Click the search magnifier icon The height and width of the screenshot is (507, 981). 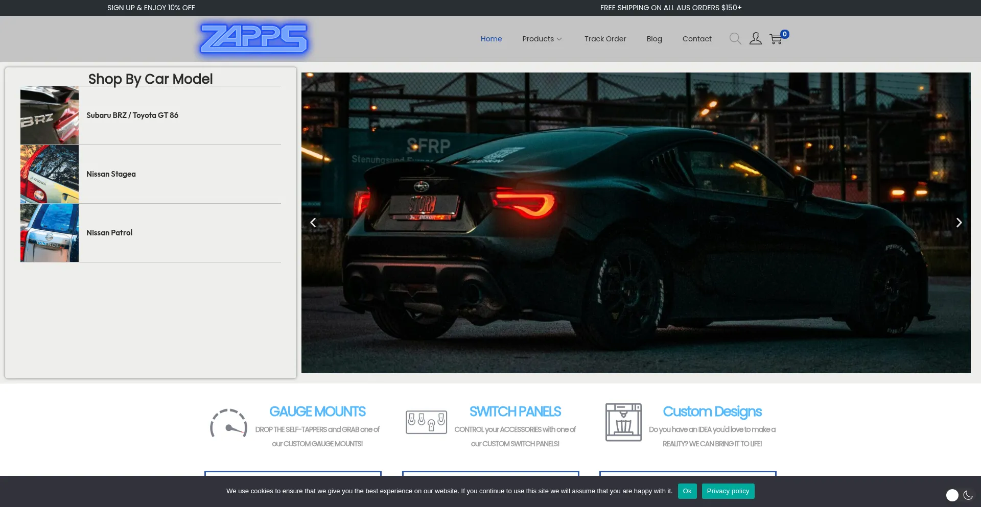click(x=735, y=39)
